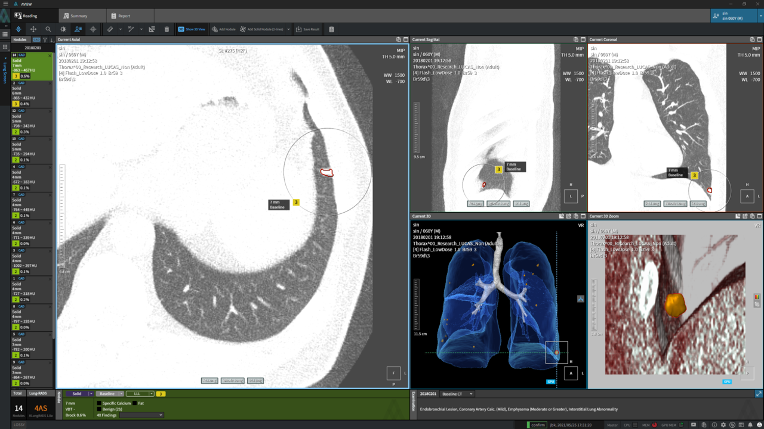Open the Baseline CT dropdown
Viewport: 764px width, 429px height.
[457, 394]
